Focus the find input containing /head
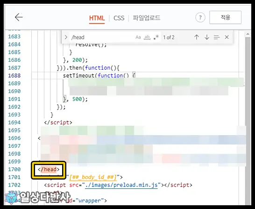 click(x=102, y=37)
